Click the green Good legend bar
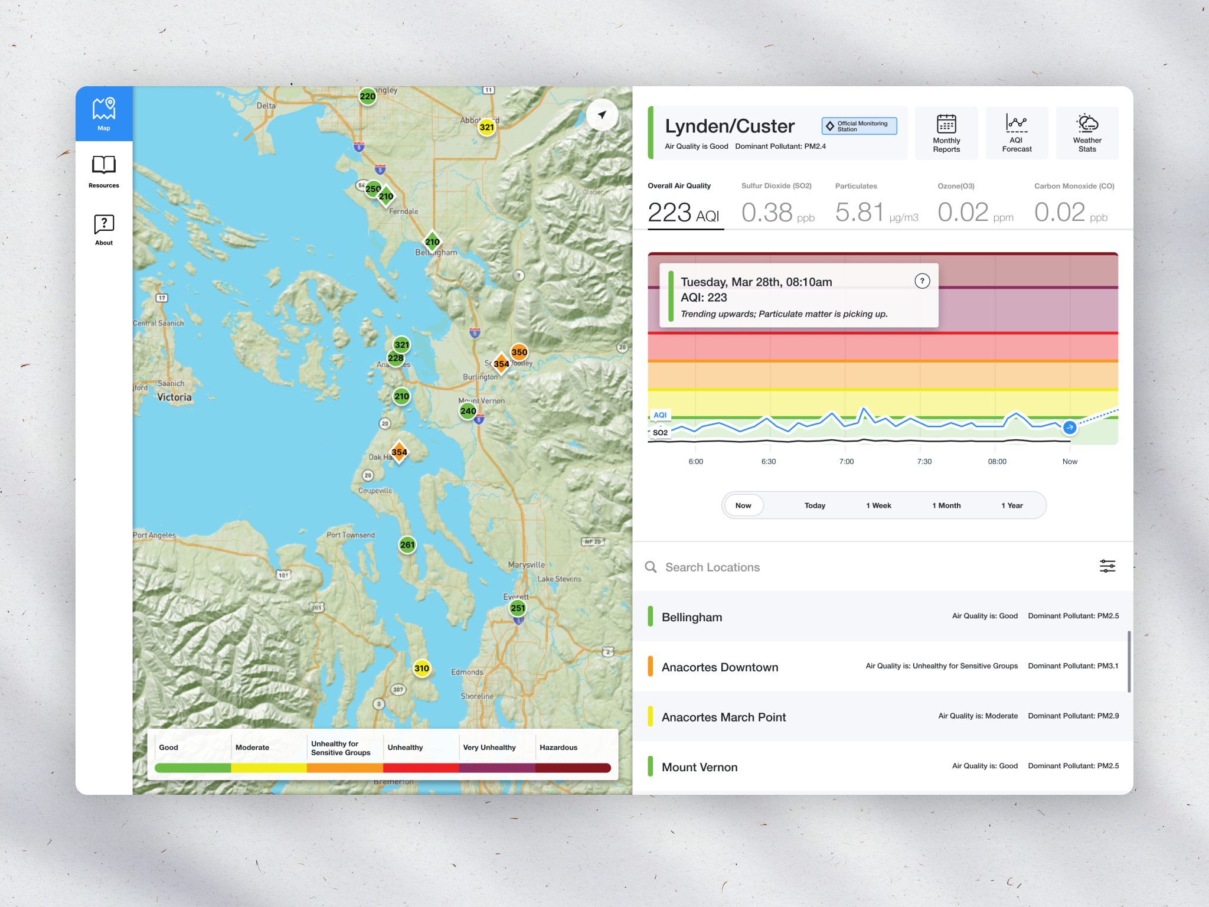Viewport: 1209px width, 907px height. coord(192,768)
